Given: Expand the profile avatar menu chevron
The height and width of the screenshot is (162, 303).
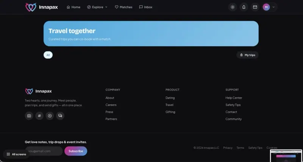Looking at the screenshot, I should pos(273,7).
